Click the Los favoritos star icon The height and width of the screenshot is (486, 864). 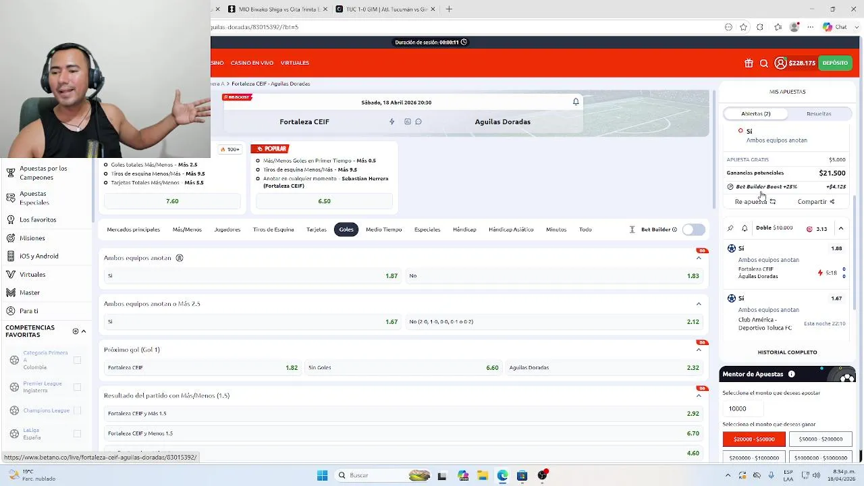click(x=11, y=219)
